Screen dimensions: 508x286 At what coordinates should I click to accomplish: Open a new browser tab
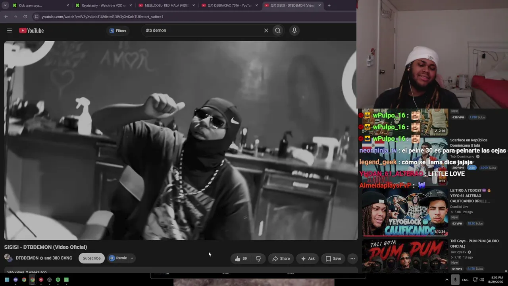point(329,6)
